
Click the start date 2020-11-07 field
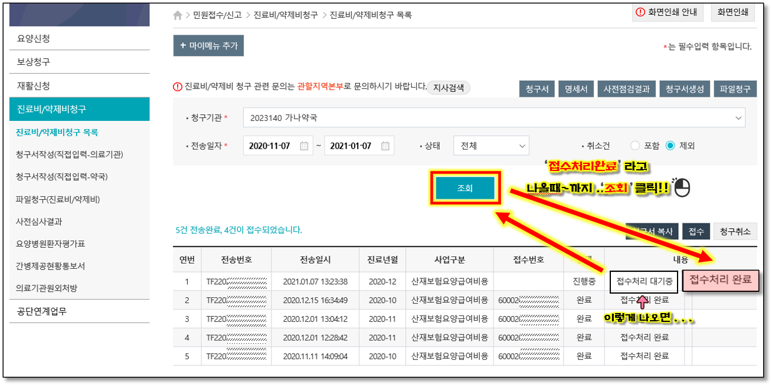click(x=270, y=146)
